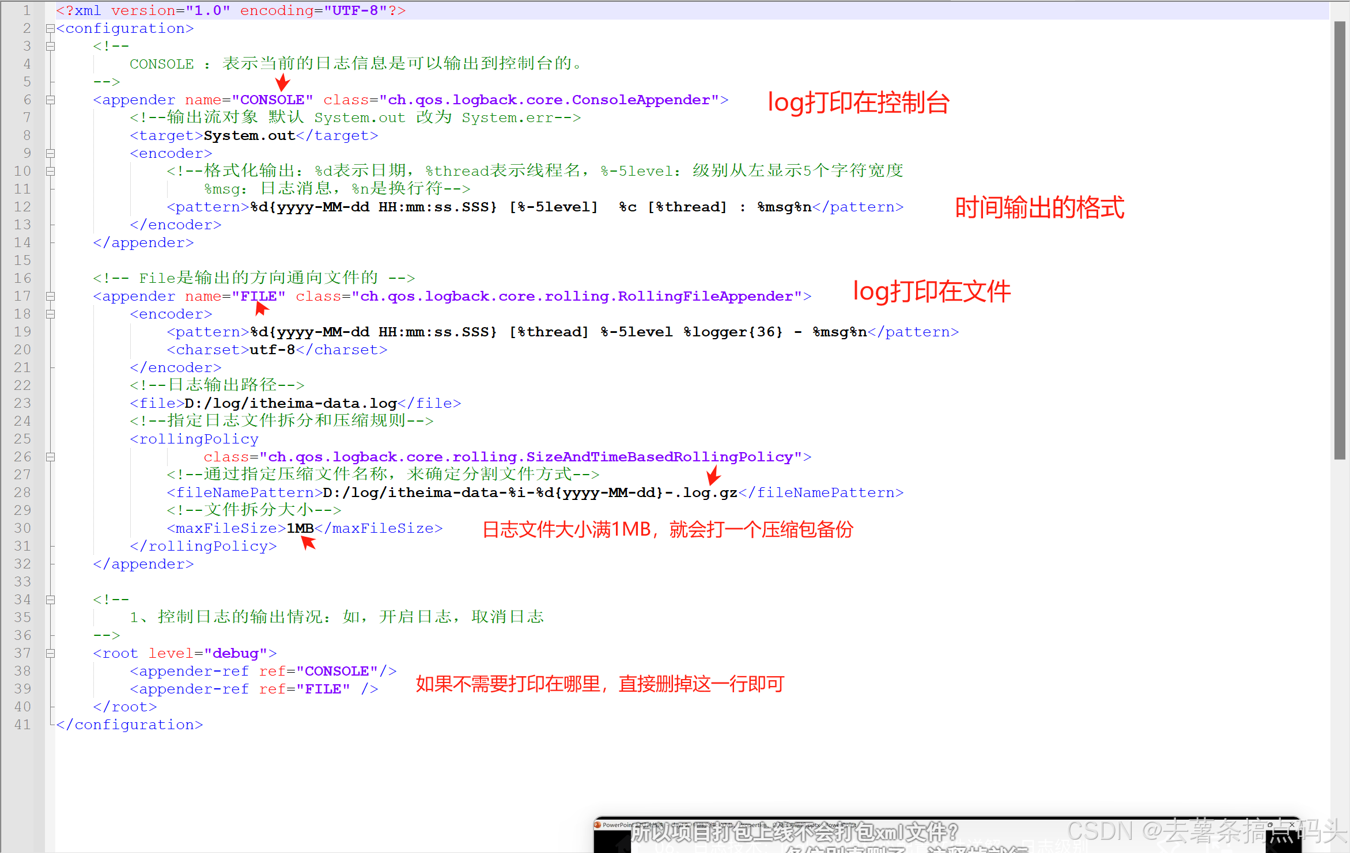Click the ConsoleAppender class value

tap(549, 100)
